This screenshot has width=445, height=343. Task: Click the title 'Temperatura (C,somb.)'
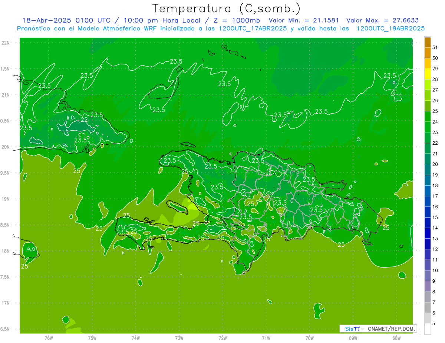(227, 9)
